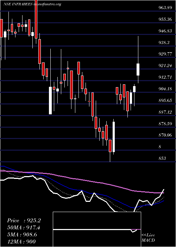Click the 946.83 price axis label

pos(165,31)
